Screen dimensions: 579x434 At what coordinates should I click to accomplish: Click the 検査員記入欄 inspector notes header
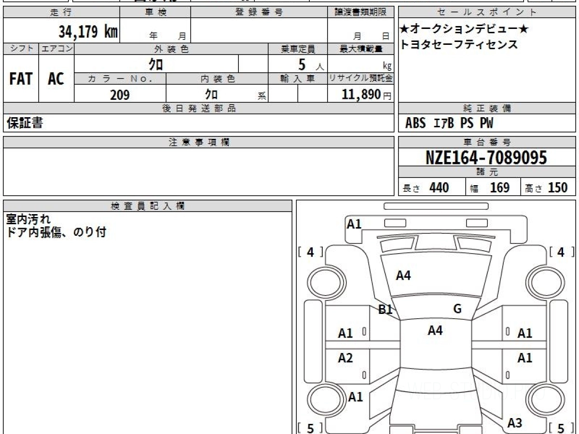pos(148,205)
